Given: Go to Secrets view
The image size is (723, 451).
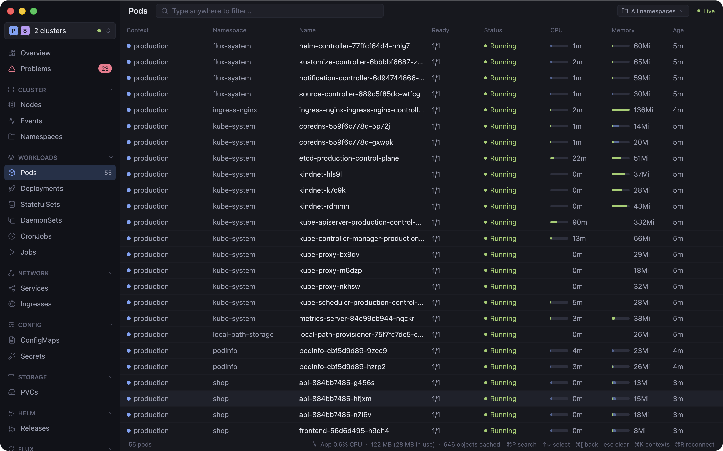Looking at the screenshot, I should 60,356.
